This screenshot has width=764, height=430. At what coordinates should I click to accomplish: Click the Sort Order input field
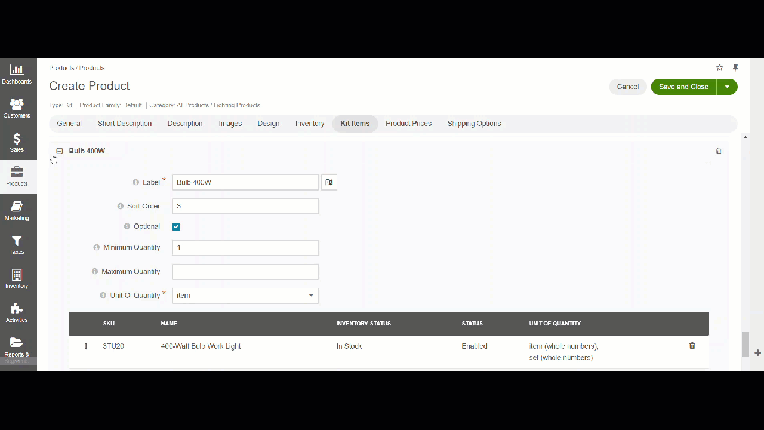pos(245,206)
